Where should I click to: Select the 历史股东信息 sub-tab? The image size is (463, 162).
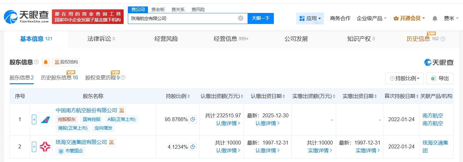point(59,78)
